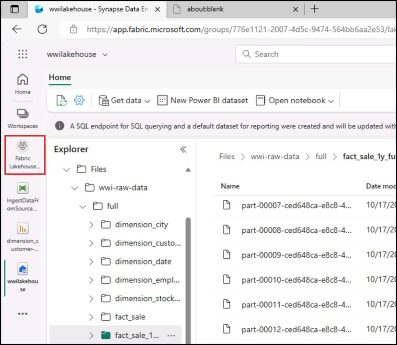Open the app launcher waffle grid icon

[23, 54]
